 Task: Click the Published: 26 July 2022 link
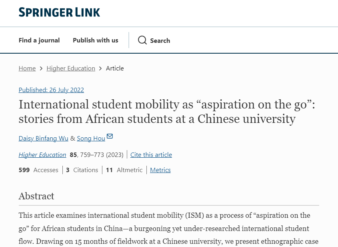click(51, 90)
